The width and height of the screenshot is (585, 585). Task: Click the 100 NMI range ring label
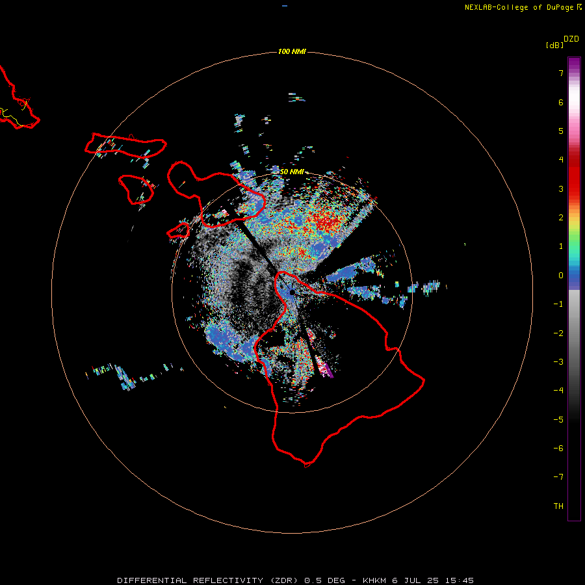[292, 51]
